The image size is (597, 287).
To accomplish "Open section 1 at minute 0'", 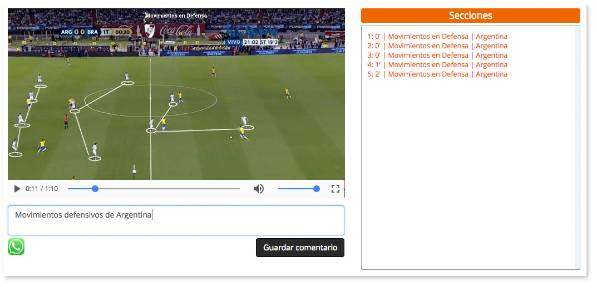I will [437, 37].
